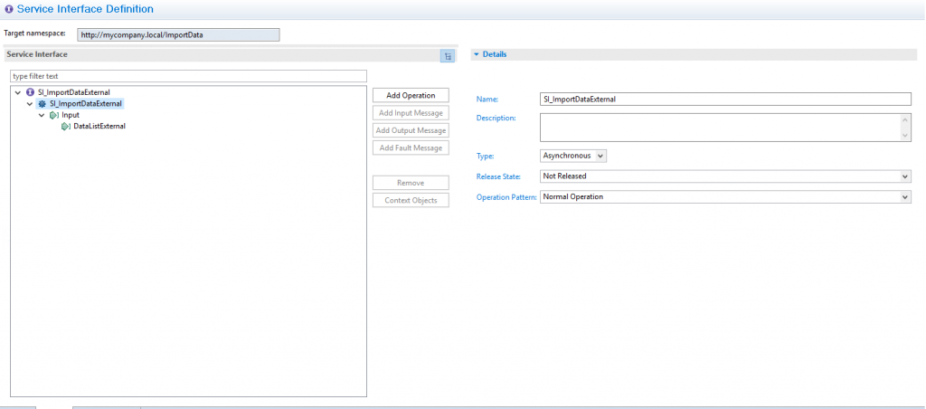Click the Add Operation button
The image size is (926, 409).
pos(411,95)
